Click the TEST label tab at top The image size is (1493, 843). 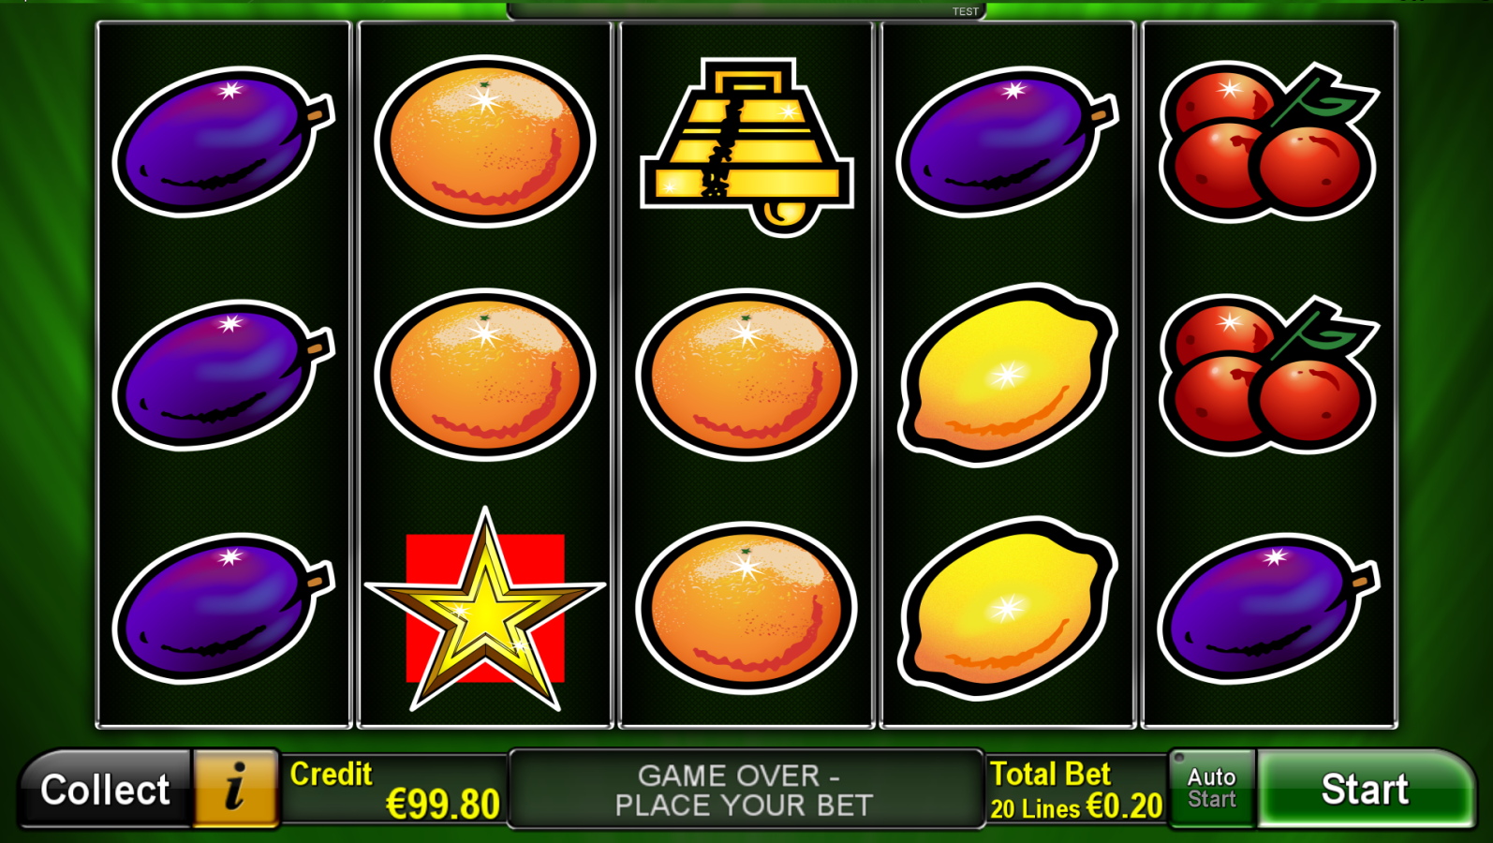point(966,11)
